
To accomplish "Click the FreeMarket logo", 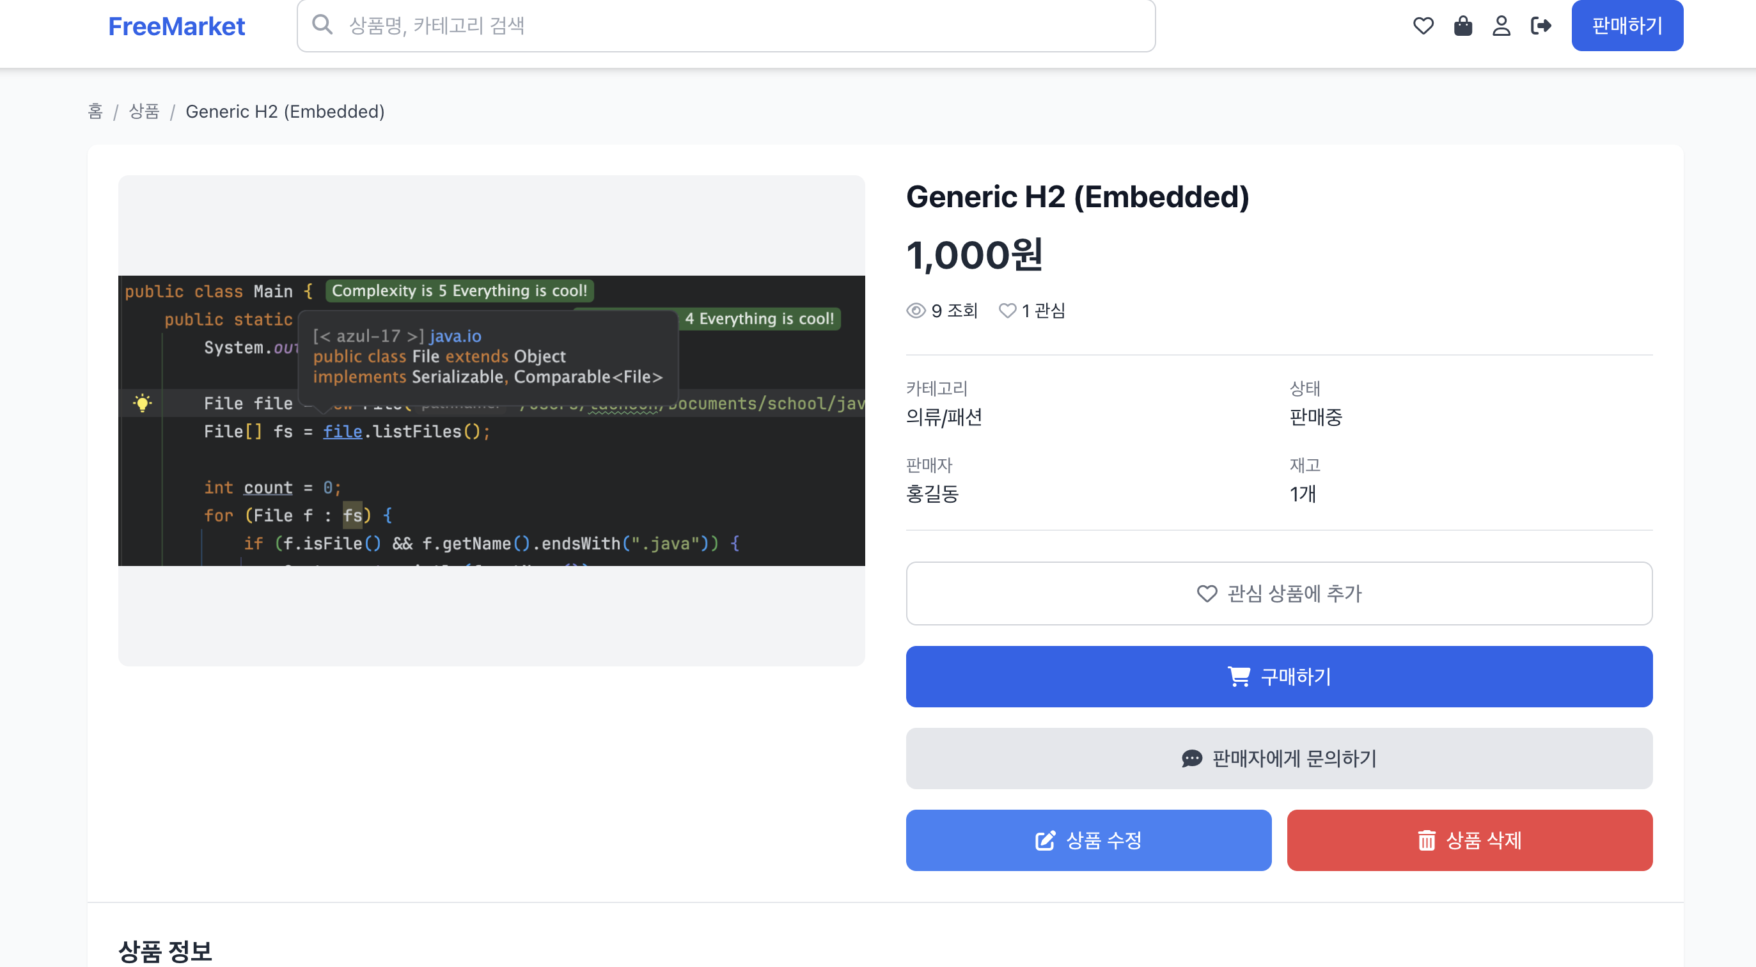I will click(176, 26).
